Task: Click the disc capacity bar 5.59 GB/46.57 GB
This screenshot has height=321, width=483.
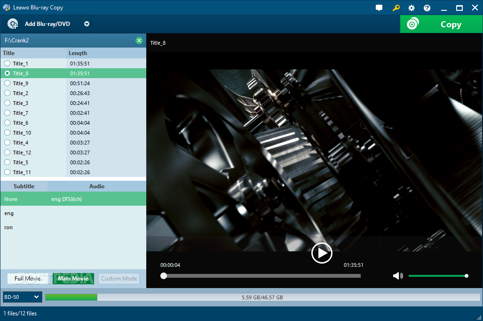Action: (x=262, y=297)
